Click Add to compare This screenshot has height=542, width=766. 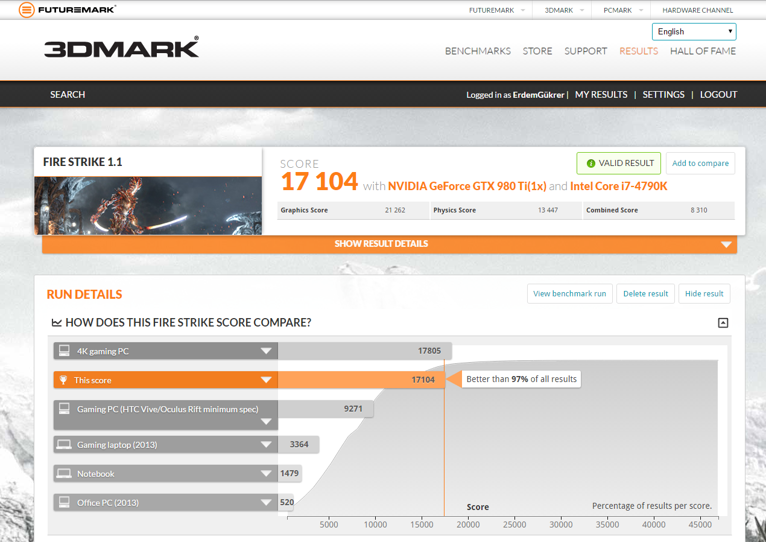pyautogui.click(x=700, y=163)
